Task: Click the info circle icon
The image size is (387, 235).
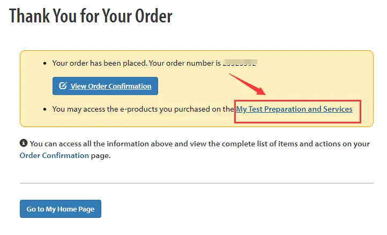Action: click(x=24, y=143)
